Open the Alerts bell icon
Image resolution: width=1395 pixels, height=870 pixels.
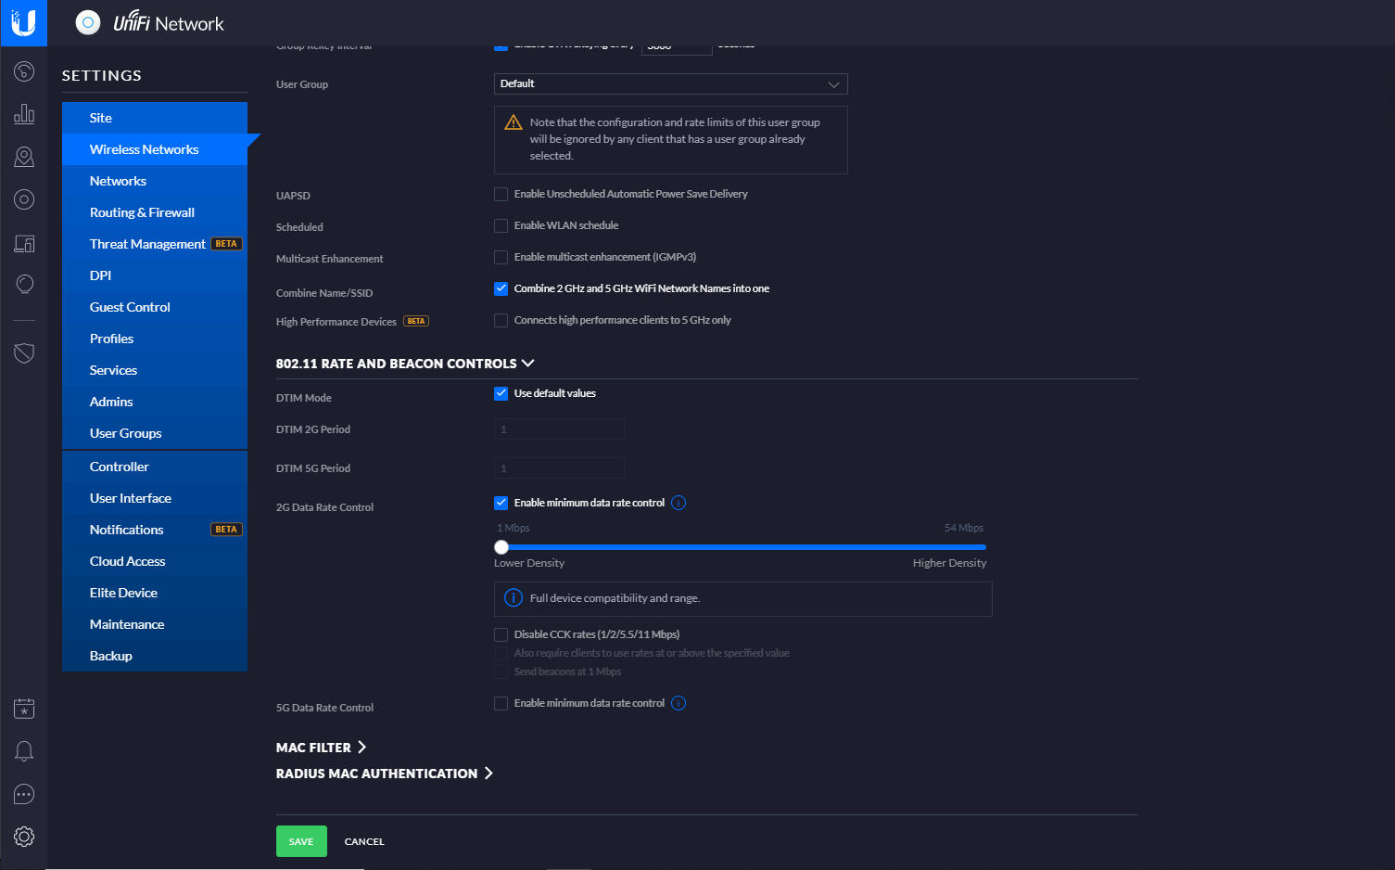click(24, 751)
